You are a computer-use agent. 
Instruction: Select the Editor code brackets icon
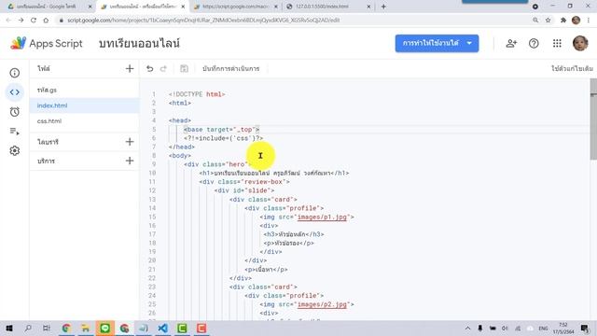[15, 92]
